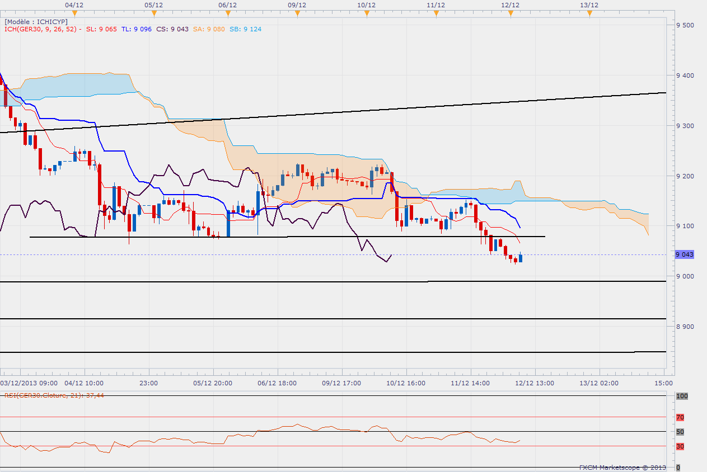
Task: Click the orange day marker under 05/12
Action: tap(154, 15)
